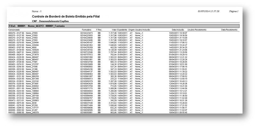Select the valor 762,44
The image size is (256, 127).
[x=113, y=55]
